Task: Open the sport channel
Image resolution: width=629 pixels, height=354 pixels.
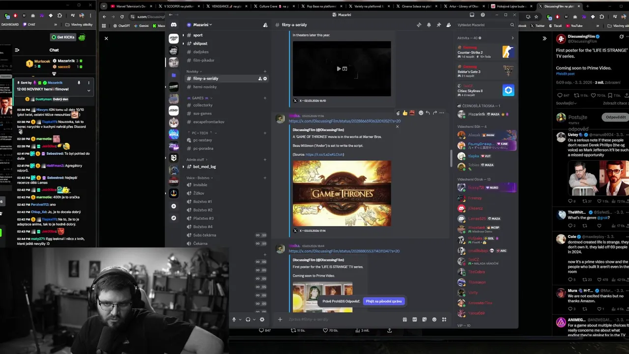Action: coord(225,35)
